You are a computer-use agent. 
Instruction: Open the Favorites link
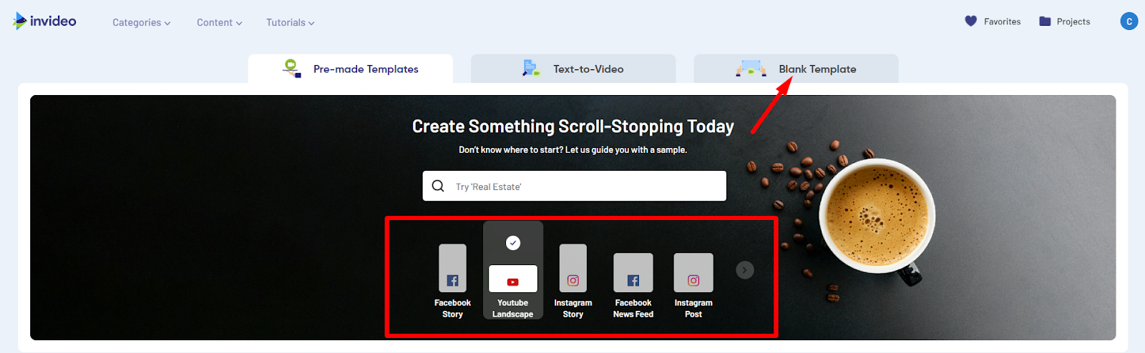(1002, 21)
